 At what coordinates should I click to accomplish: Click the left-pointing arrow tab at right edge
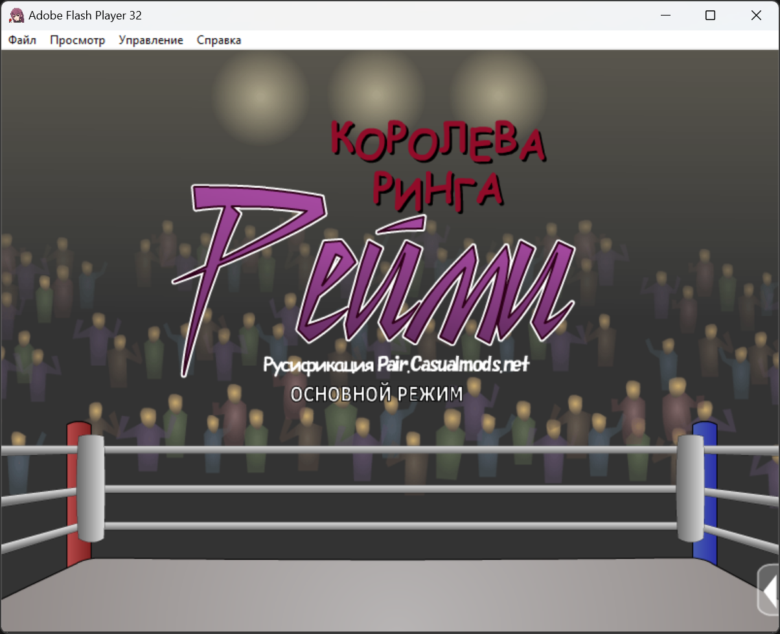coord(769,589)
